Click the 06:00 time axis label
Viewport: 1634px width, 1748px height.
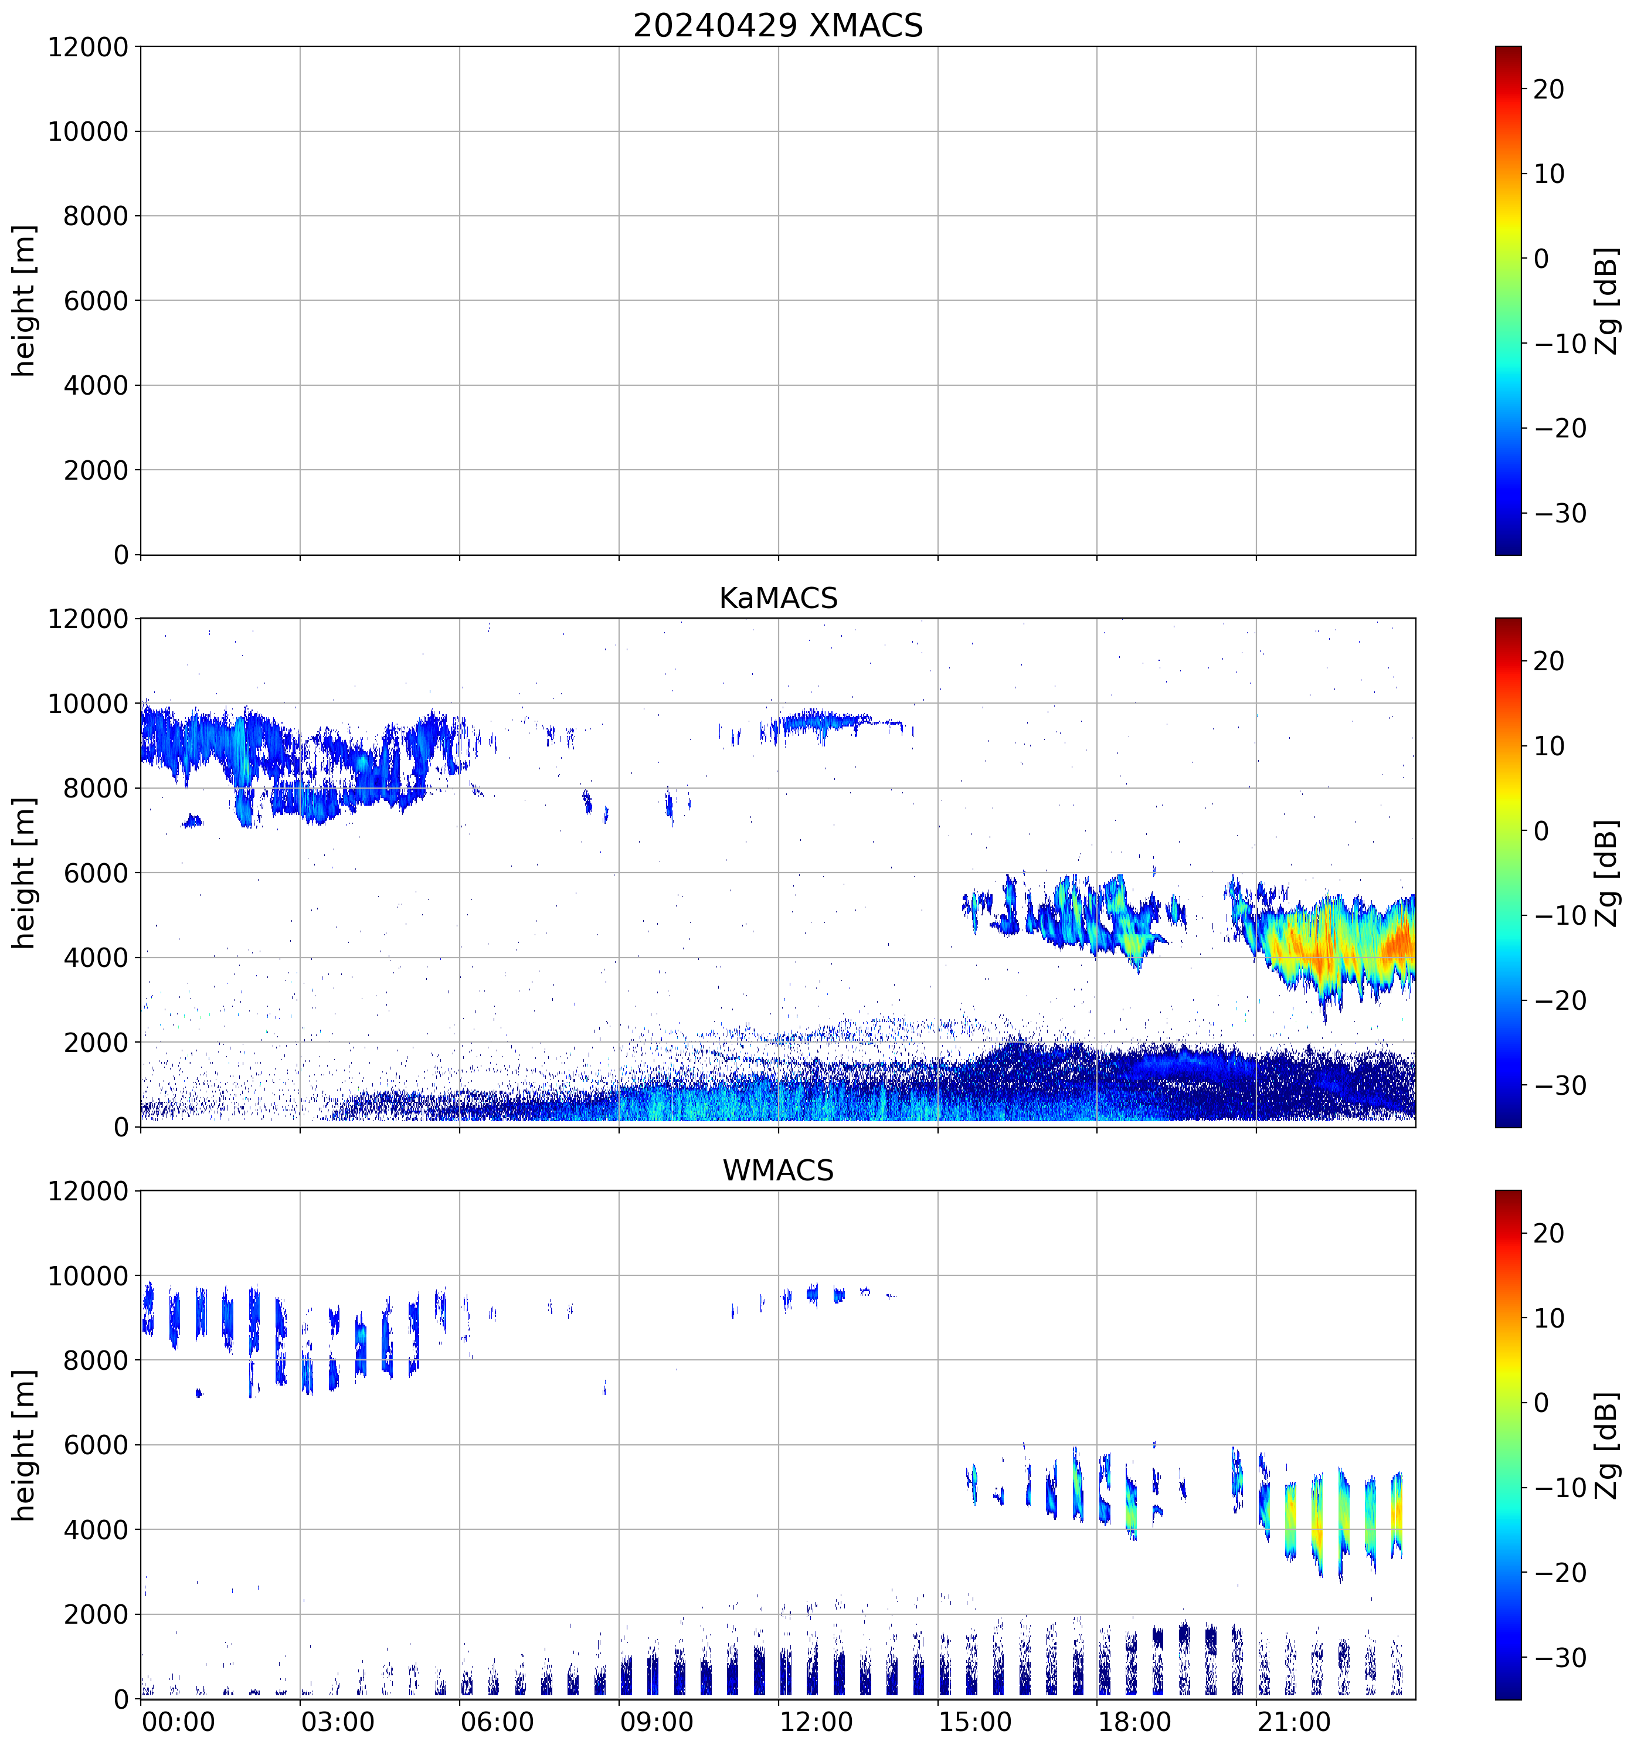(x=497, y=1722)
